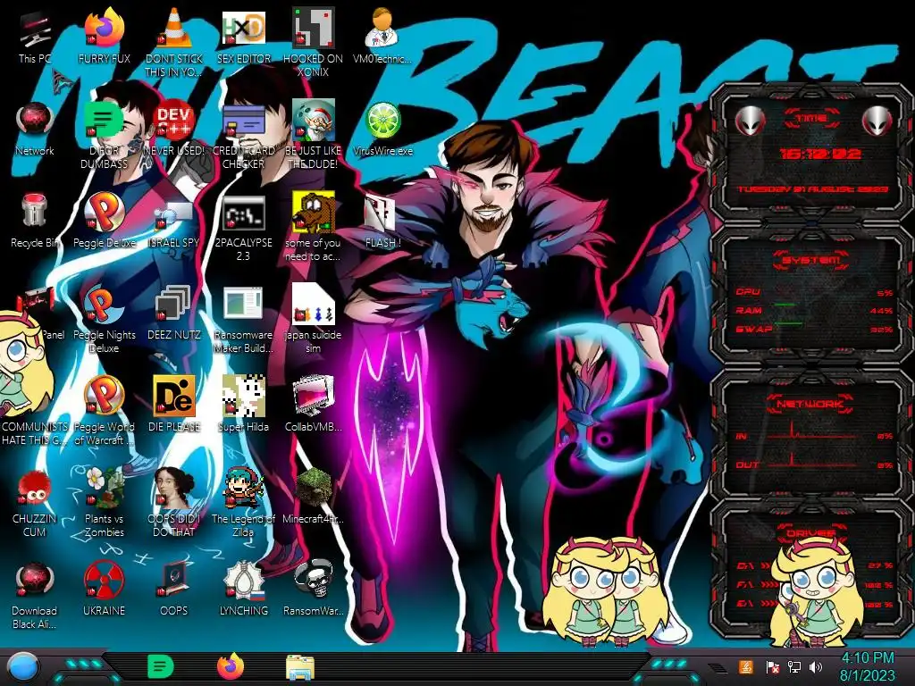
Task: Select the FLASH ! icon
Action: pos(382,222)
